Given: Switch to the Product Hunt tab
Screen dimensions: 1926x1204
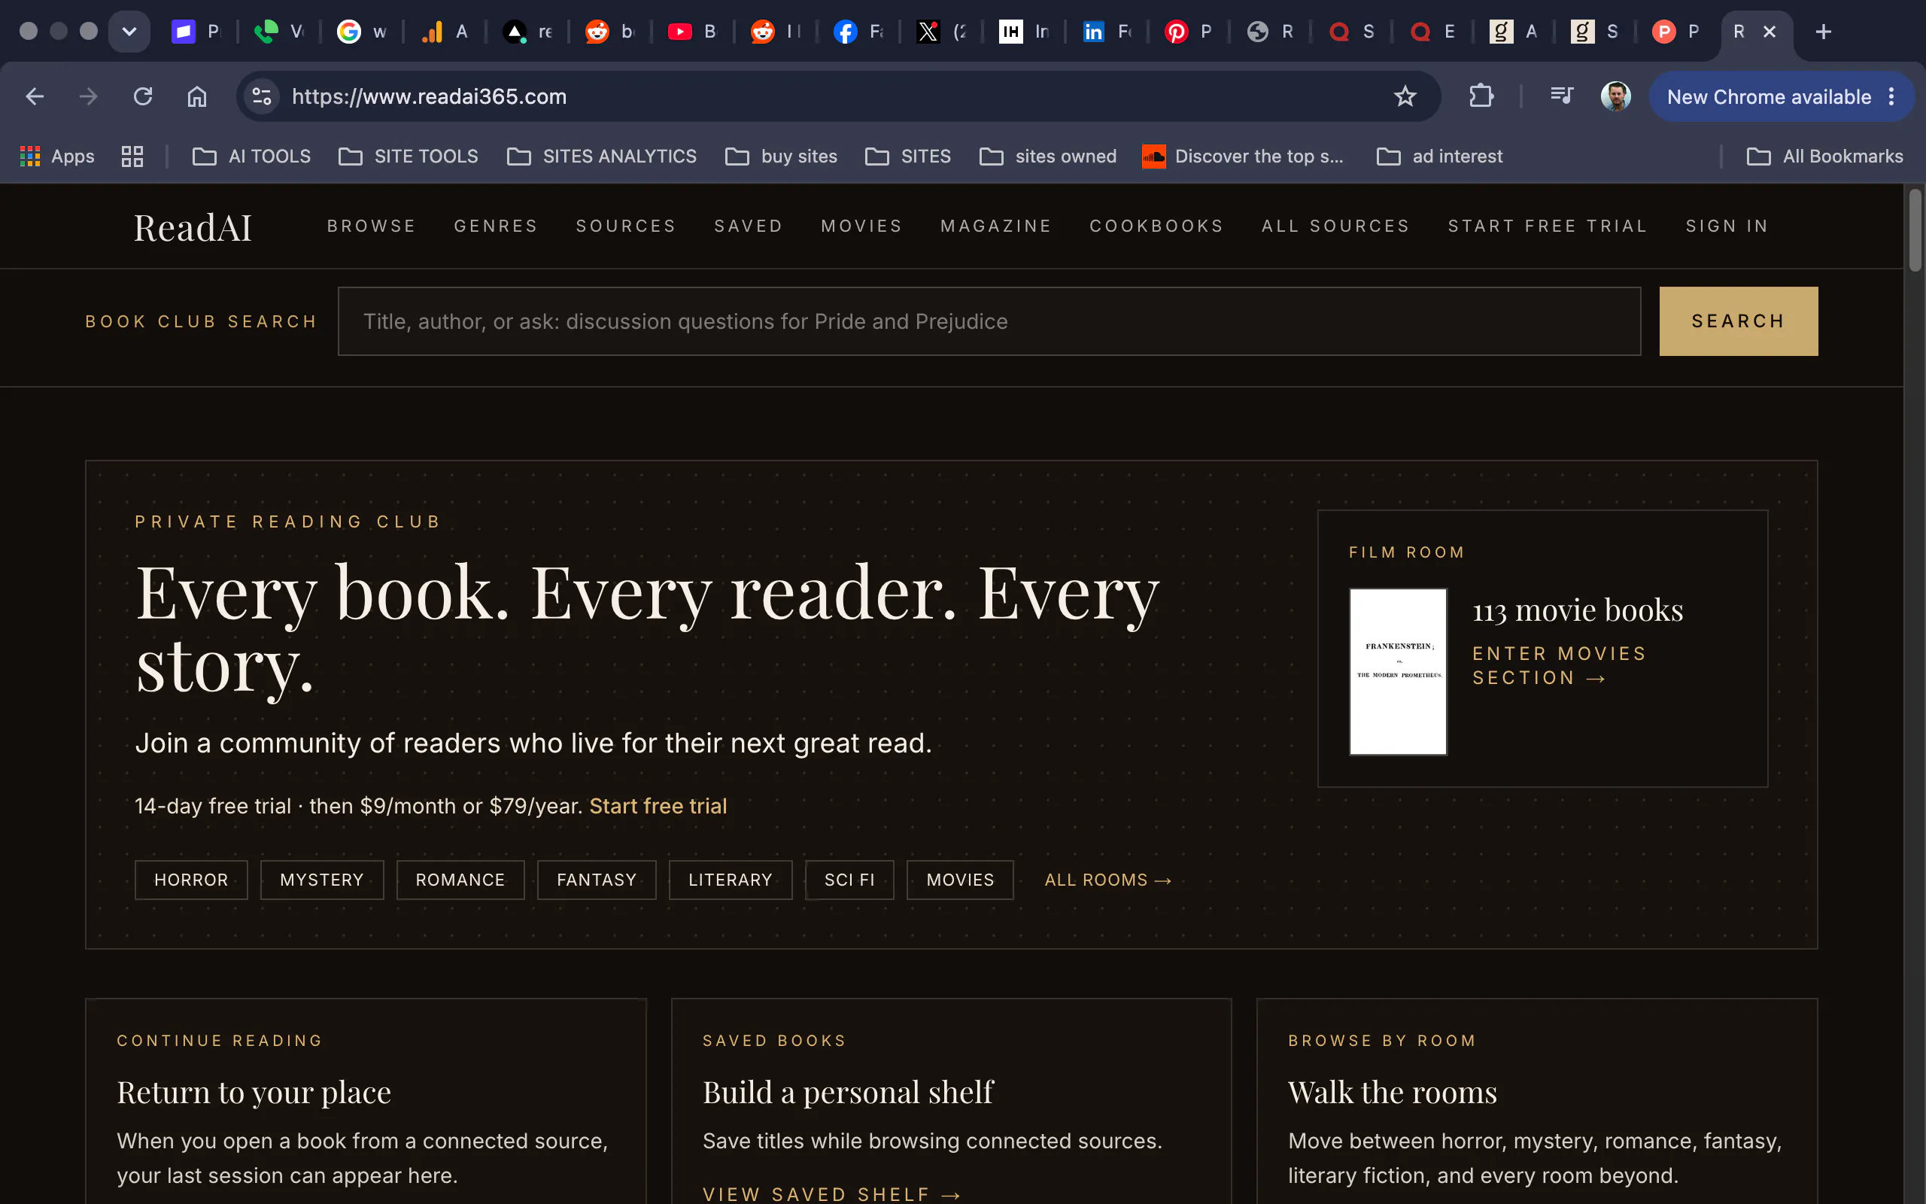Looking at the screenshot, I should (1678, 31).
